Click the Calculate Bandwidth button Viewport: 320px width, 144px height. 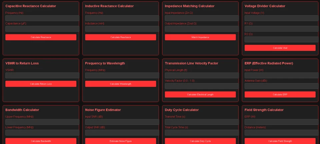[41, 141]
